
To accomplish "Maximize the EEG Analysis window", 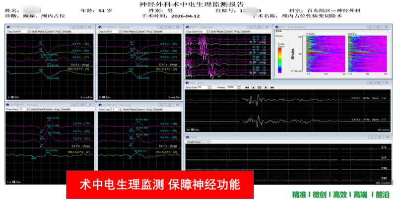I will coord(378,27).
